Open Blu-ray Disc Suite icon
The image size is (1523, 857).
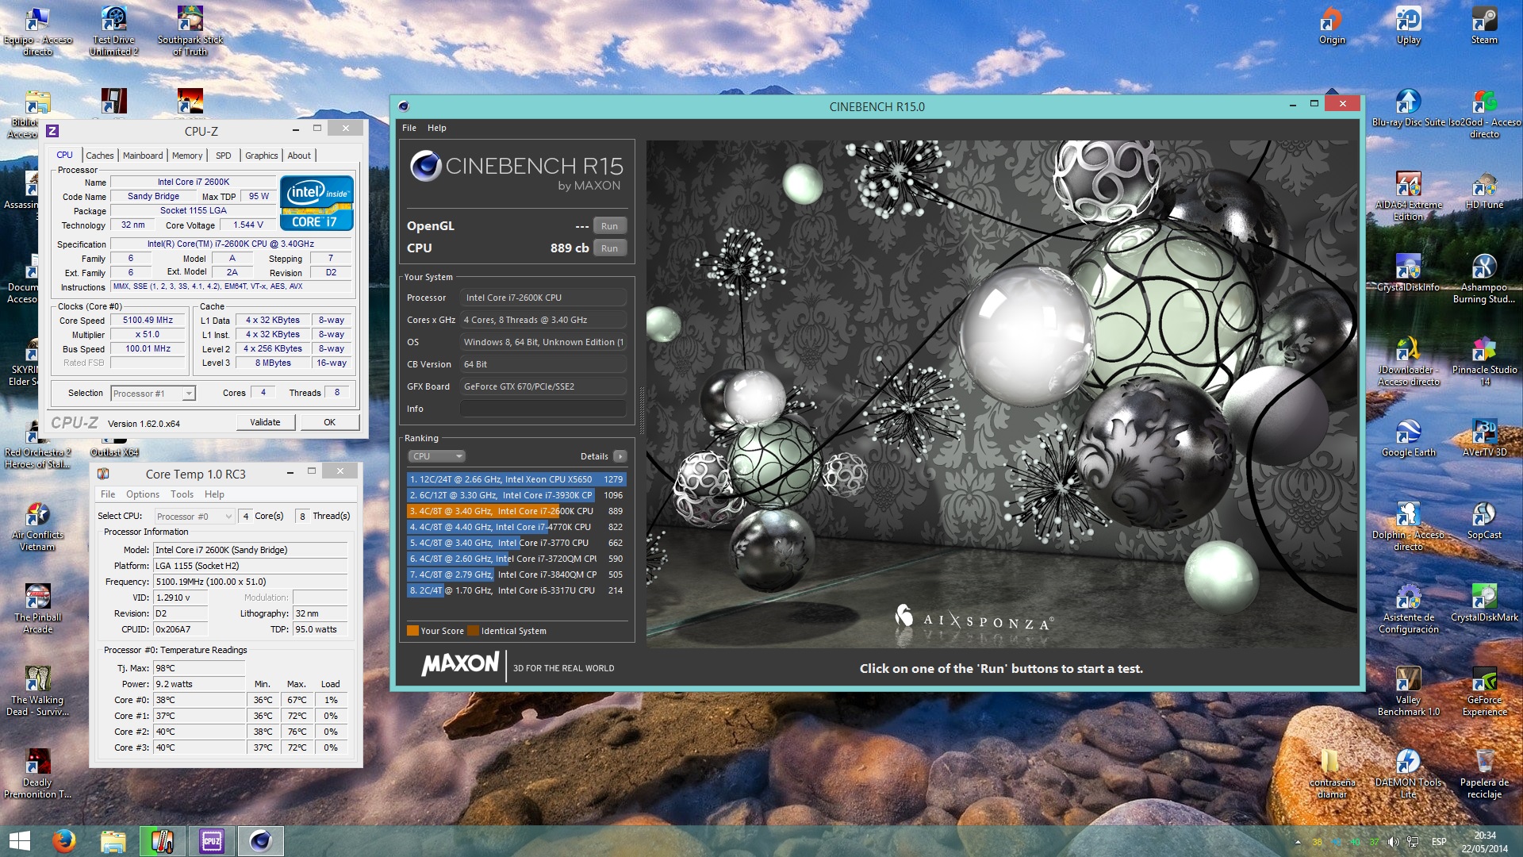click(x=1408, y=109)
